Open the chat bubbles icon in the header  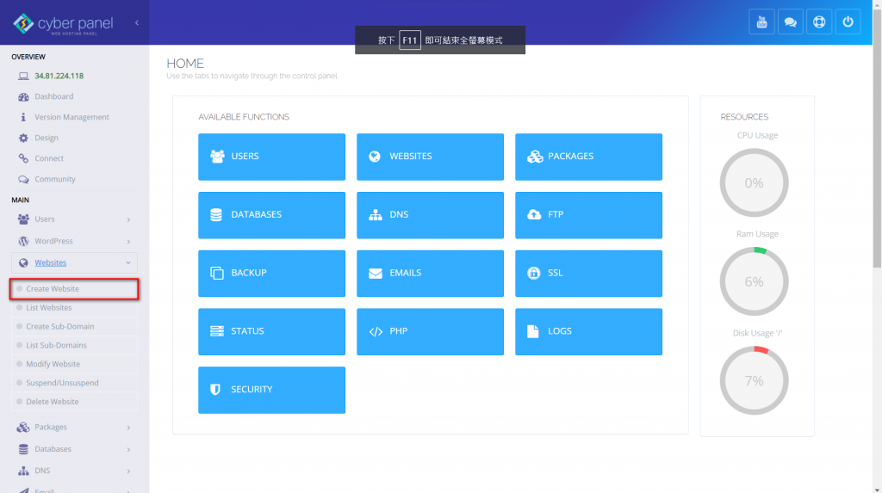pyautogui.click(x=791, y=22)
